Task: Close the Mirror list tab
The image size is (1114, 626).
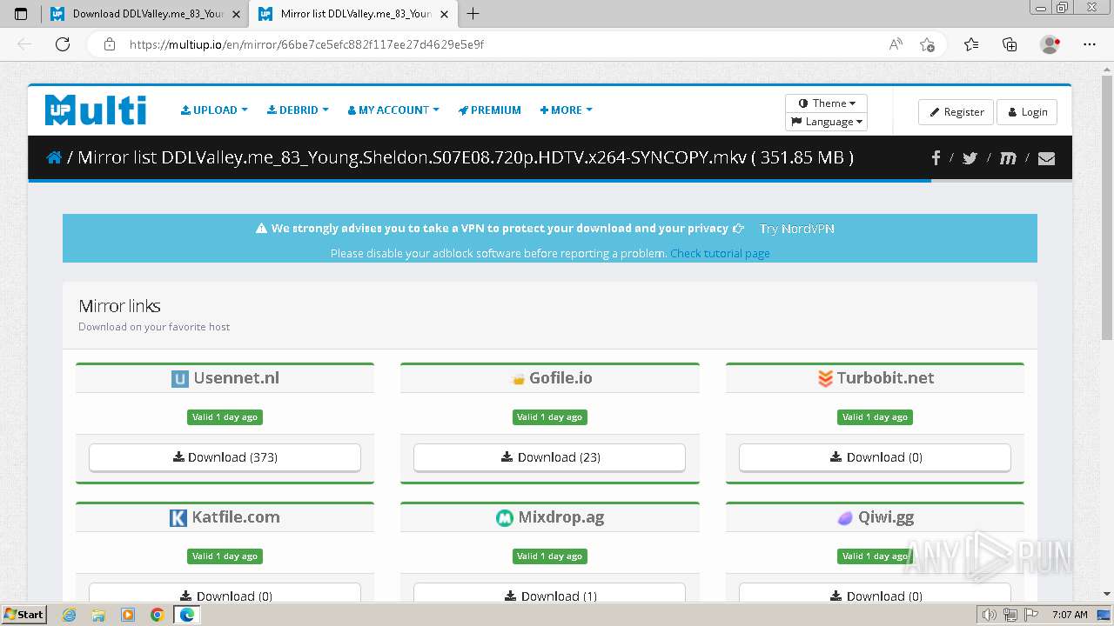Action: [x=444, y=14]
